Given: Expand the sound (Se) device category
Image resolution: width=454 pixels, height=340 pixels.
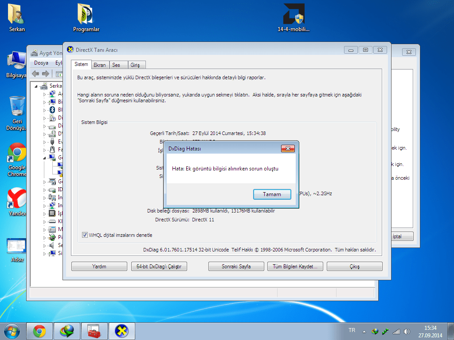Looking at the screenshot, I should tap(45, 246).
